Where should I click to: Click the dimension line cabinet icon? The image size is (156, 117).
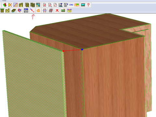(x=69, y=10)
